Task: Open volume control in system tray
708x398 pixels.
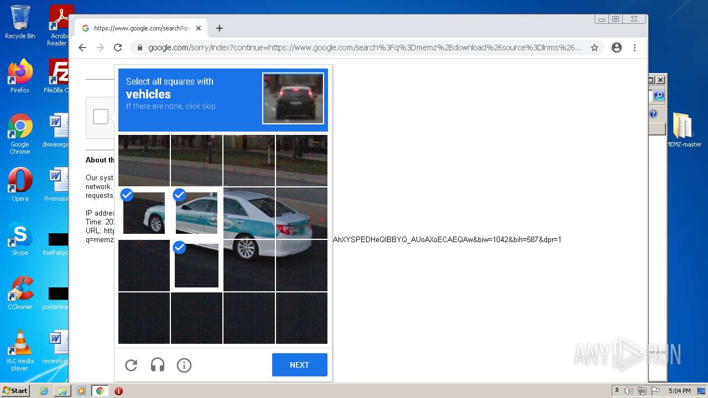Action: click(x=629, y=391)
